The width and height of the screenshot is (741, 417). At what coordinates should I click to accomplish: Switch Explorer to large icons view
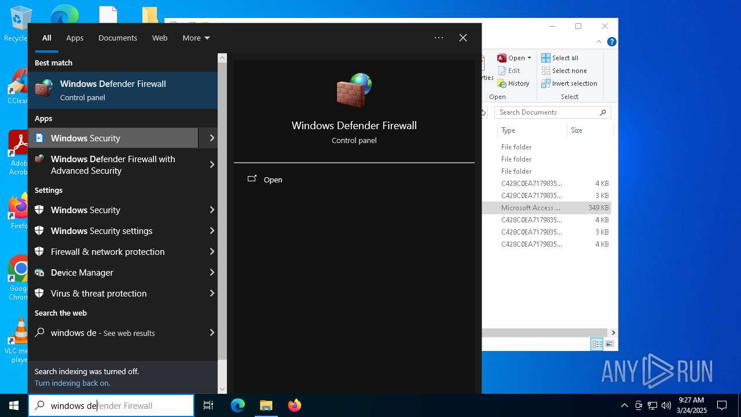[x=609, y=344]
